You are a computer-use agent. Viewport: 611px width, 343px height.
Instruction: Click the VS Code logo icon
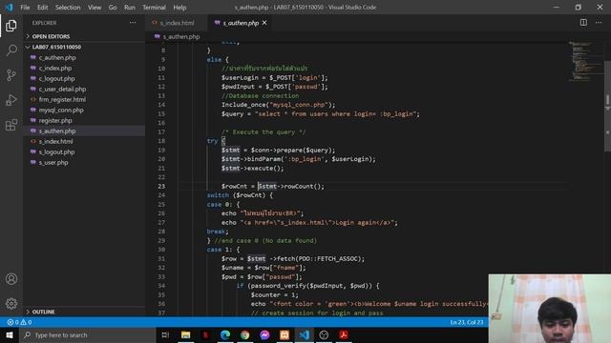9,7
